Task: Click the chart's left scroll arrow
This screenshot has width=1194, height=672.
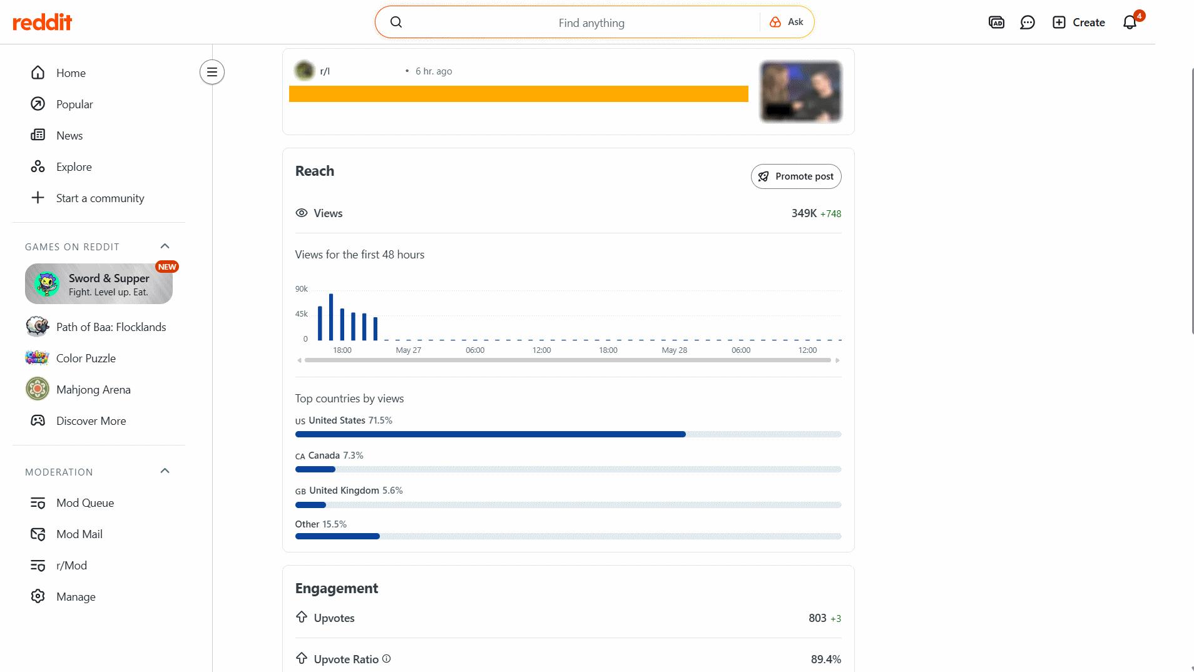Action: coord(299,360)
